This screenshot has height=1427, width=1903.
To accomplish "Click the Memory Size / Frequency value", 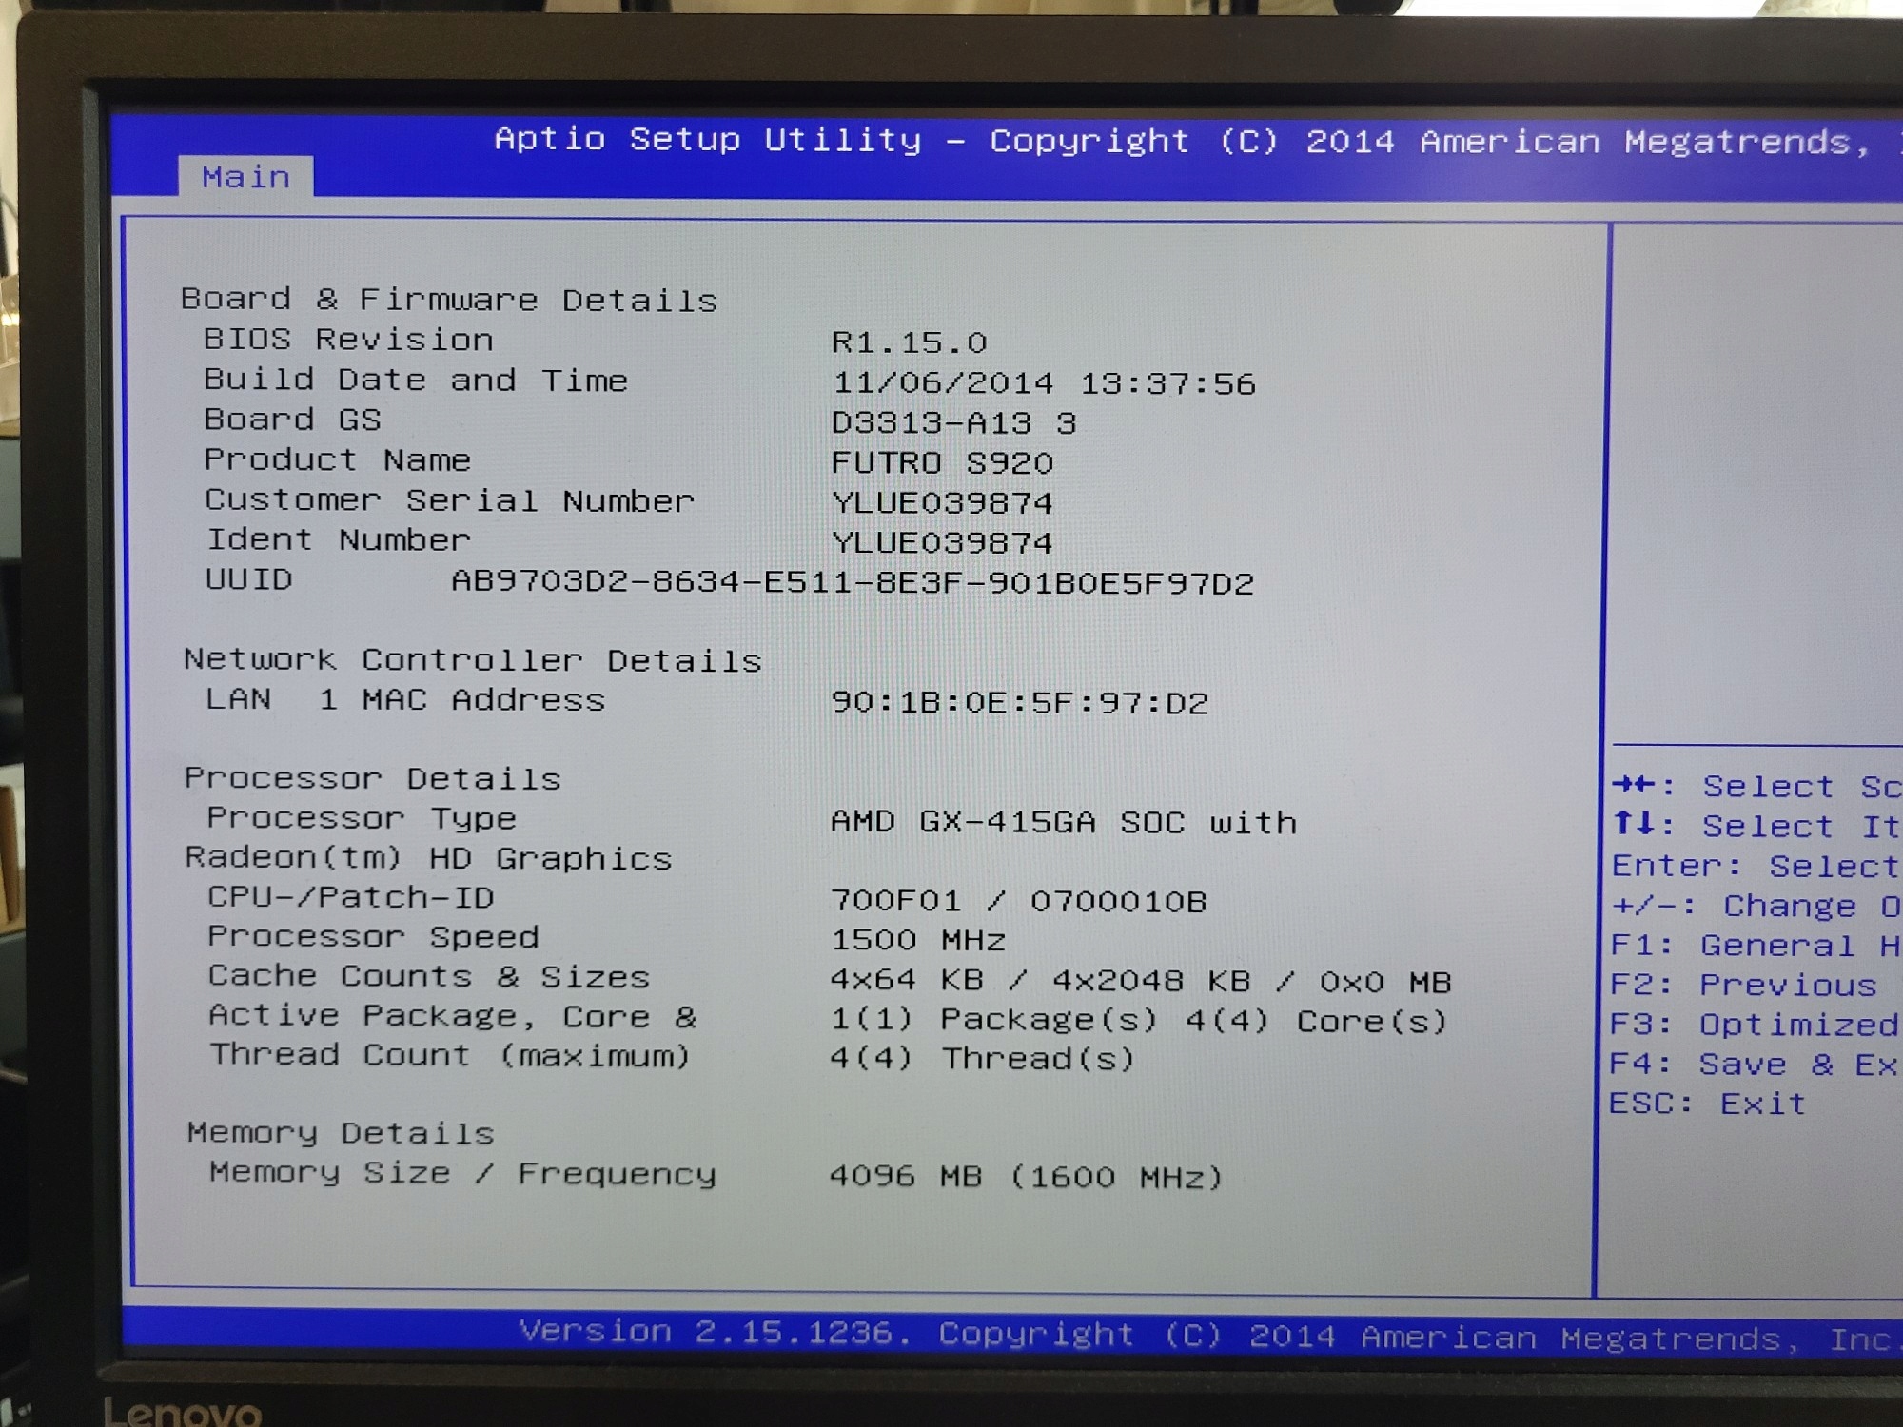I will point(1025,1177).
